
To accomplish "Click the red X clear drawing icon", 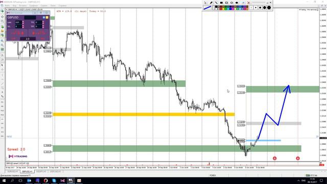I will pos(249,3).
